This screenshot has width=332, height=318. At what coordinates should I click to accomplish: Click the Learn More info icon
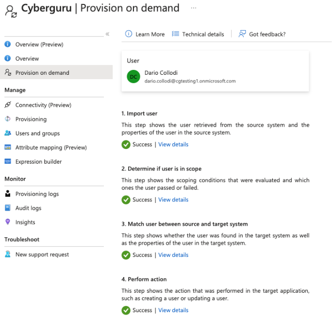click(x=129, y=34)
